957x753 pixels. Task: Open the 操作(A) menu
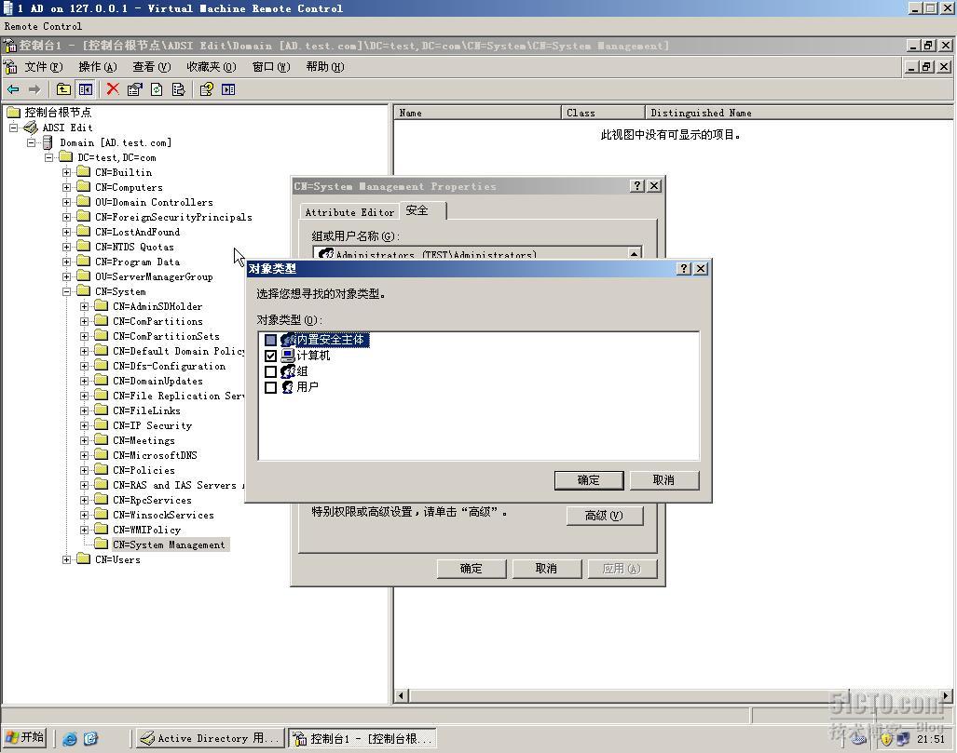(x=98, y=66)
